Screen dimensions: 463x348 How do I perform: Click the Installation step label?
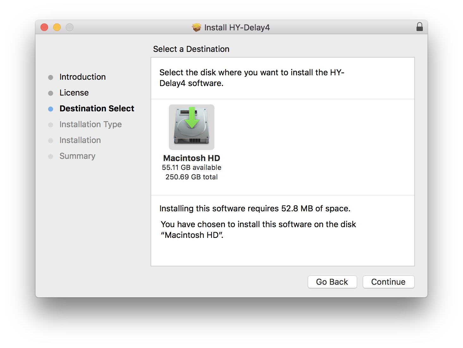pyautogui.click(x=80, y=140)
